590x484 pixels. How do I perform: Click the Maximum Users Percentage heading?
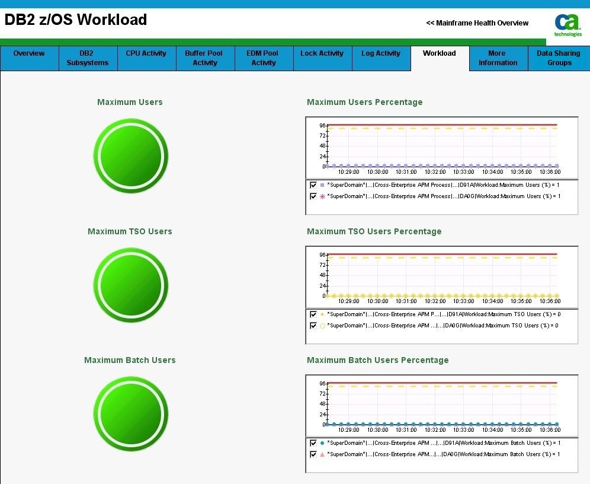365,102
